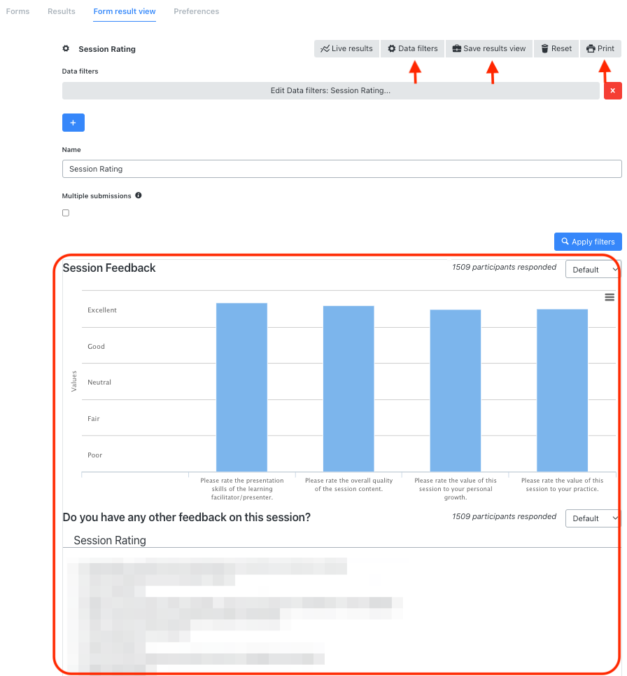Open the Preferences tab
Screen dimensions: 627x676
pos(197,11)
